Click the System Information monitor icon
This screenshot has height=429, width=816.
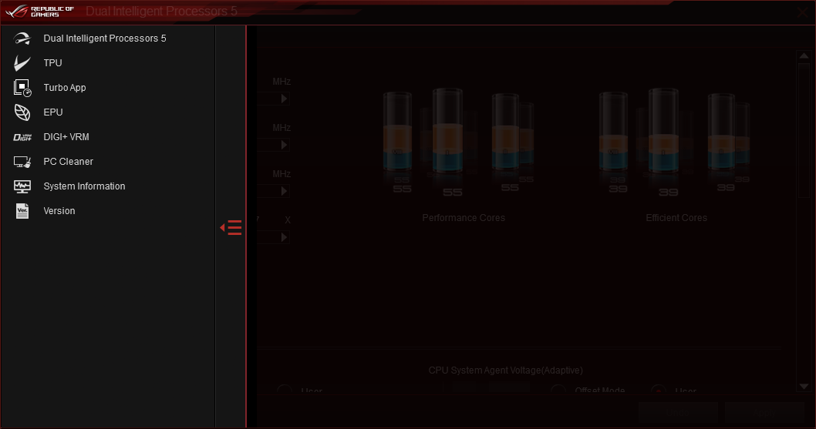[x=22, y=186]
